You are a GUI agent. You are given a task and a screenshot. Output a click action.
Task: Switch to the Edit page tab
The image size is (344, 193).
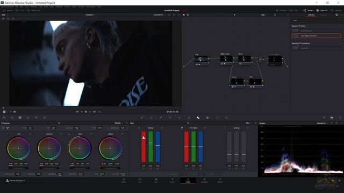point(156,180)
